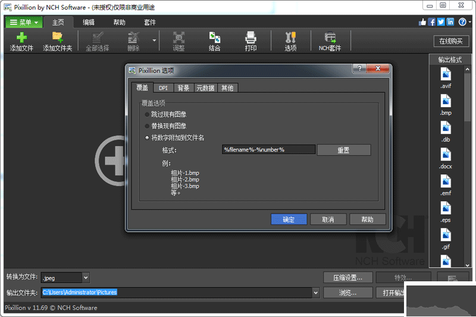Expand the help icon dropdown arrow
The height and width of the screenshot is (317, 476).
(470, 22)
